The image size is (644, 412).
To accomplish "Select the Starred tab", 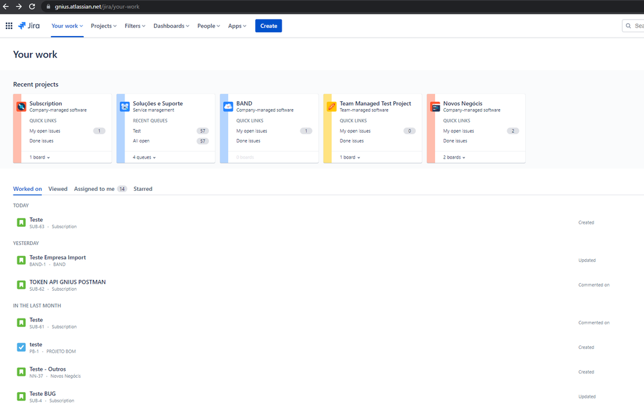I will pos(143,189).
